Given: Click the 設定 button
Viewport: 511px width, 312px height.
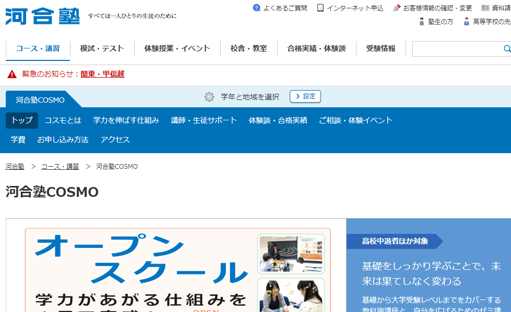Looking at the screenshot, I should click(x=305, y=96).
